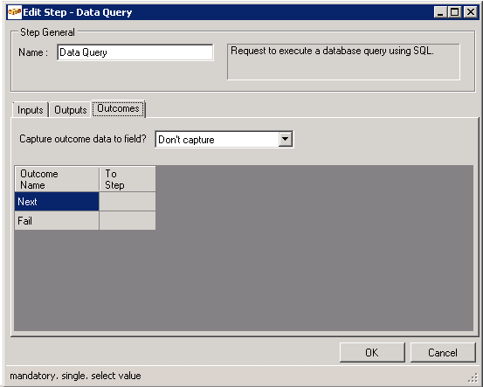Open the capture outcome dropdown arrow
The image size is (483, 387).
(x=286, y=139)
